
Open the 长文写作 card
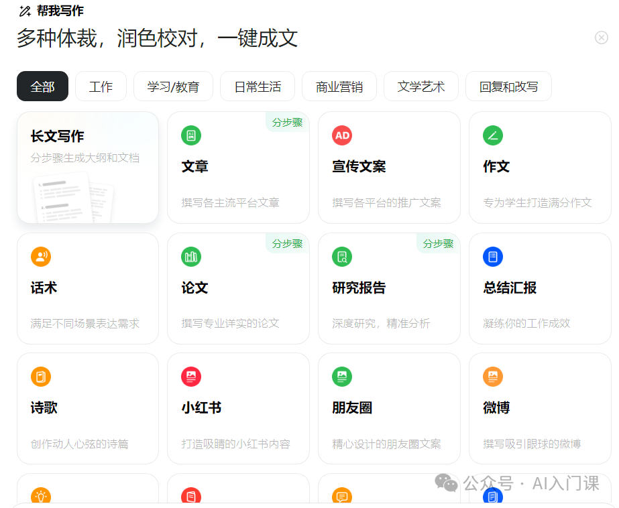coord(88,168)
